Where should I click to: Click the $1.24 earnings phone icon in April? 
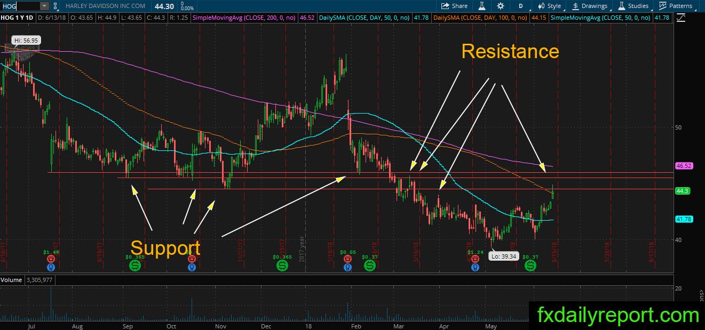pyautogui.click(x=475, y=259)
